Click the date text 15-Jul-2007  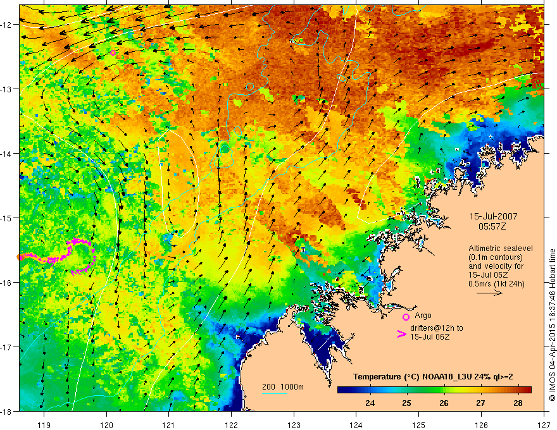pos(494,216)
